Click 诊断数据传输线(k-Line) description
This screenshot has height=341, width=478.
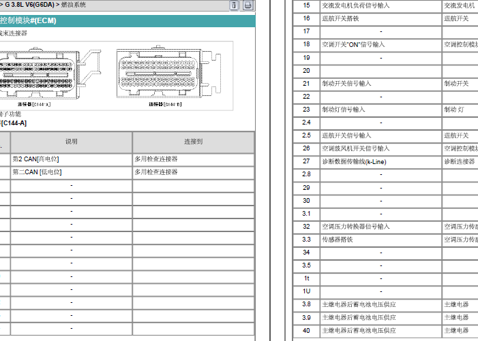tap(354, 162)
